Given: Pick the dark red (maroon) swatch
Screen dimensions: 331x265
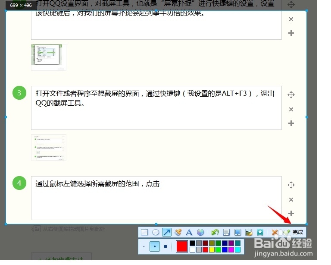Looking at the screenshot, I should (x=206, y=243).
